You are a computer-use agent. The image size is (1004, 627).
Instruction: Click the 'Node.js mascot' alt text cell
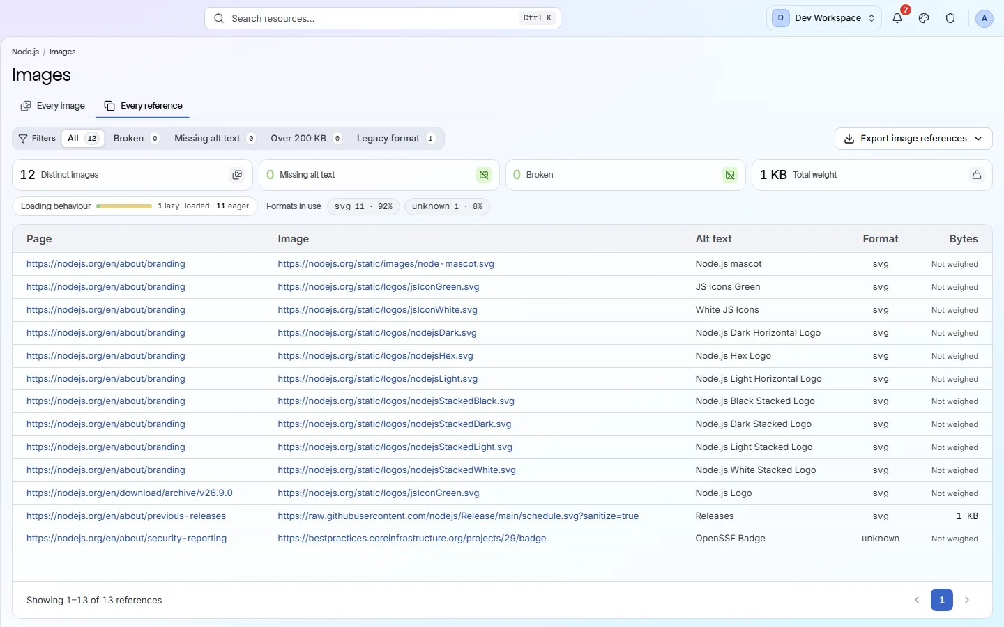[x=729, y=264]
